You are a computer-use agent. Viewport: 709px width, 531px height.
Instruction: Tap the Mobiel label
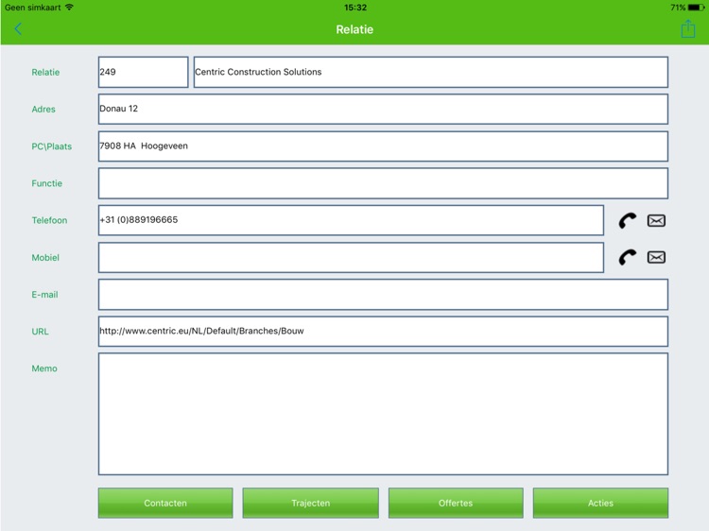[45, 258]
